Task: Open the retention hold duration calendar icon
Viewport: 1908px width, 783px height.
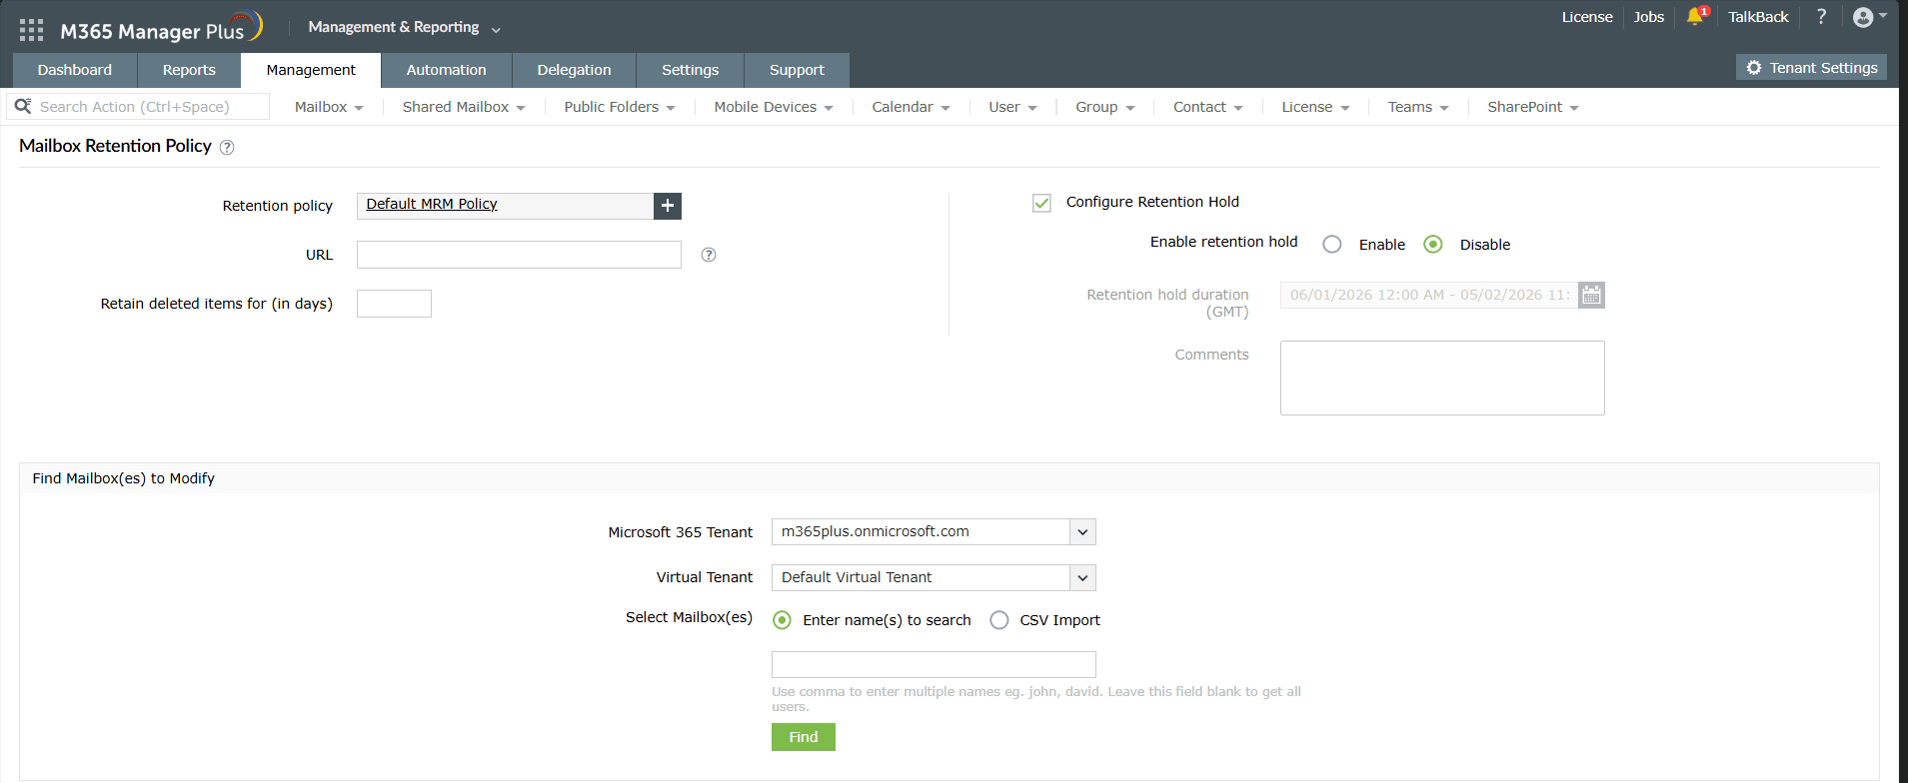Action: (x=1591, y=295)
